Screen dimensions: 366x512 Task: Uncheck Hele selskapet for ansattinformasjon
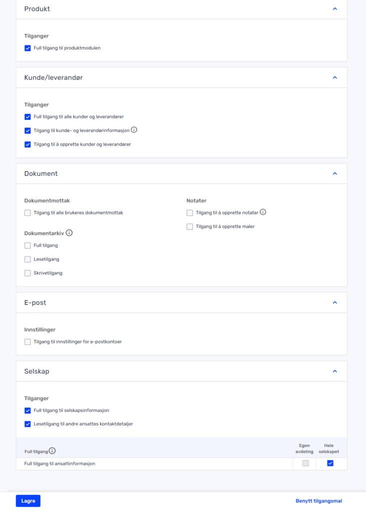coord(330,463)
